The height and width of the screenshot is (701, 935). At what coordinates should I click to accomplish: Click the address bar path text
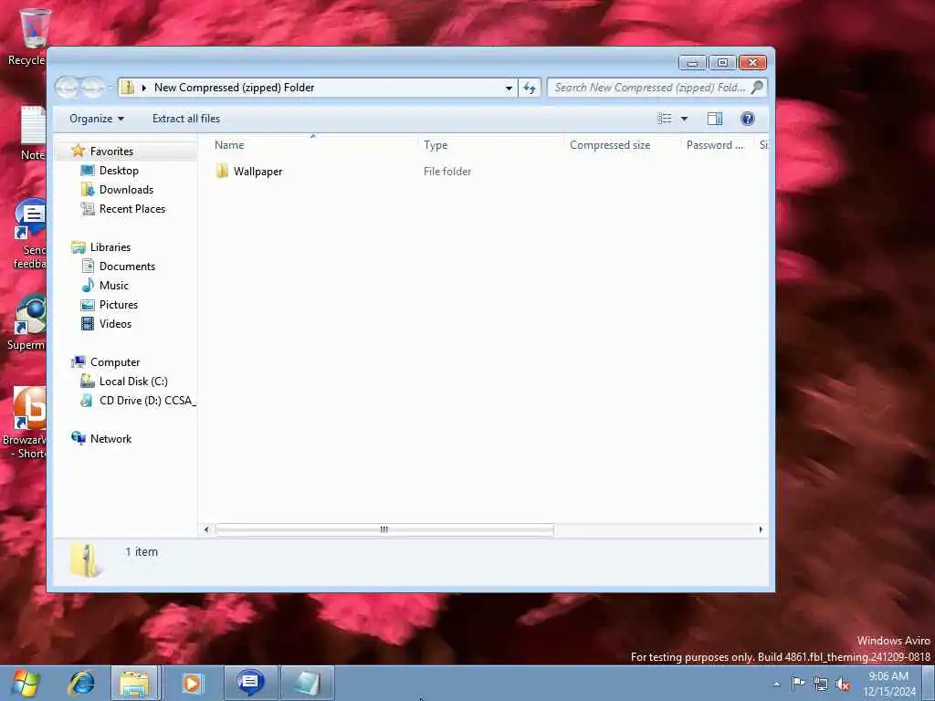click(x=234, y=88)
